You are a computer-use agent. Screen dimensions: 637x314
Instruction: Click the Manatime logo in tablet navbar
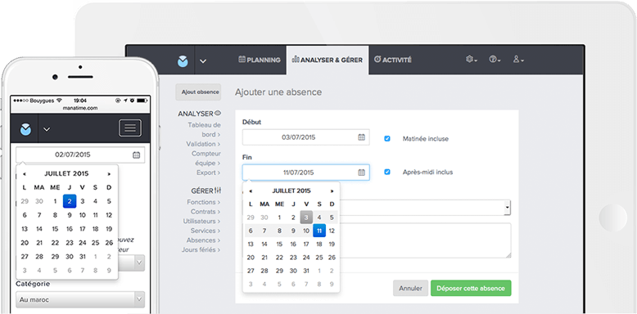[183, 61]
